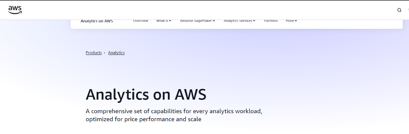The image size is (409, 134).
Task: Expand the Analytics Services dropdown menu
Action: tap(238, 21)
